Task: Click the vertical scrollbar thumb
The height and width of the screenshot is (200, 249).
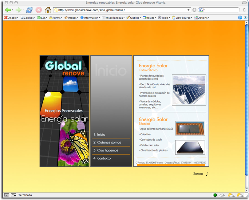Action: coord(247,100)
